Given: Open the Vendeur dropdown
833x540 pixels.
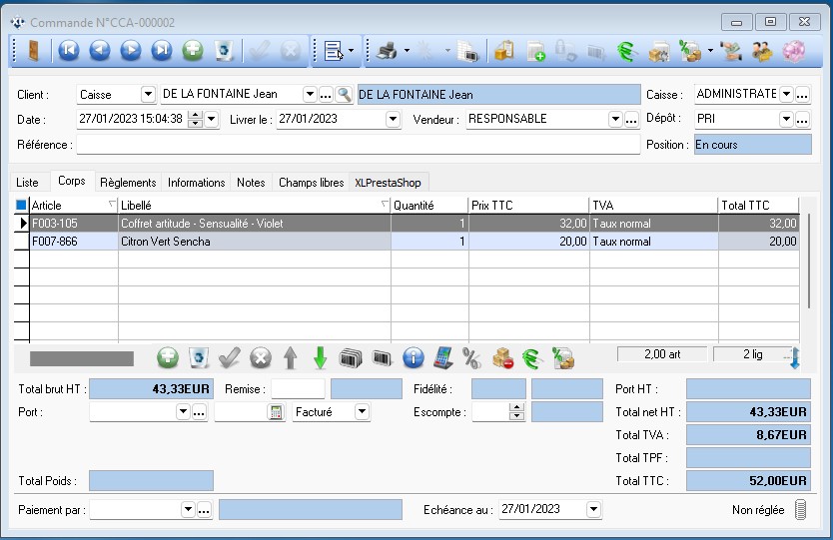Looking at the screenshot, I should [615, 119].
